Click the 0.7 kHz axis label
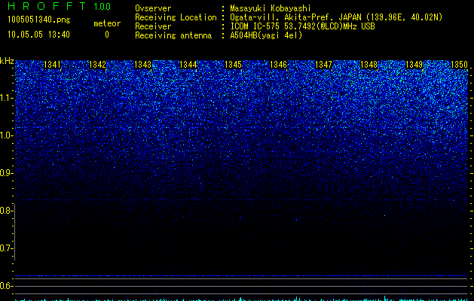Viewport: 474px width, 301px height. pyautogui.click(x=6, y=248)
